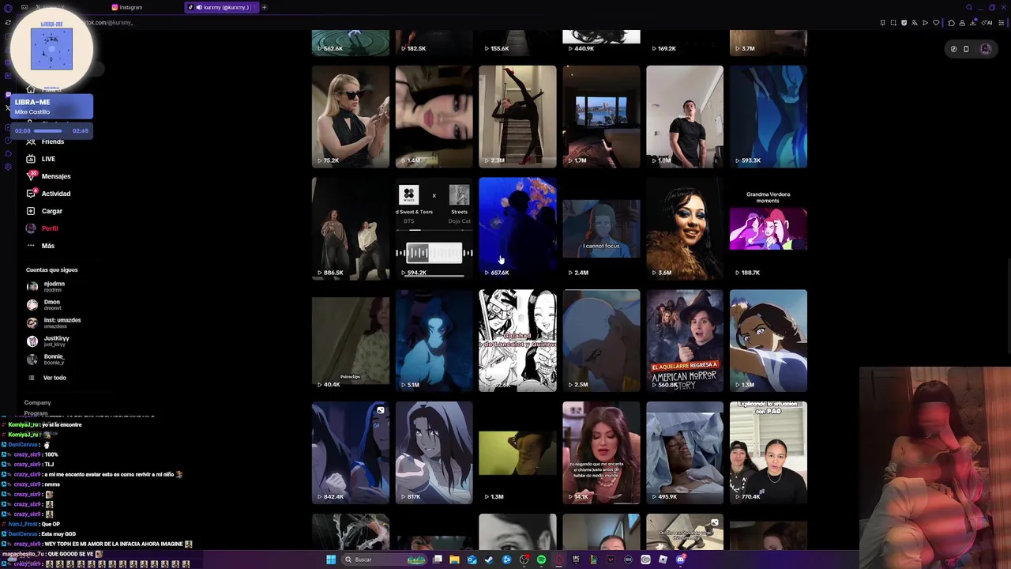The image size is (1011, 569).
Task: Open the I cannot focus video
Action: 601,228
